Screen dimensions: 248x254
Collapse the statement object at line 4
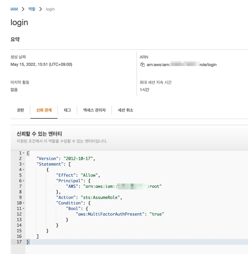pyautogui.click(x=23, y=170)
